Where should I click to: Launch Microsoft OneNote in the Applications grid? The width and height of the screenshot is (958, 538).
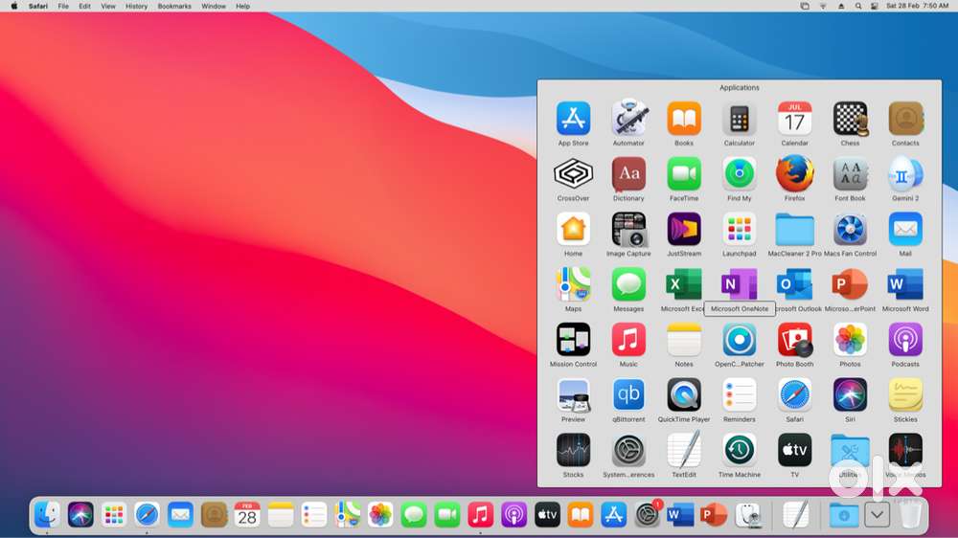pyautogui.click(x=739, y=284)
